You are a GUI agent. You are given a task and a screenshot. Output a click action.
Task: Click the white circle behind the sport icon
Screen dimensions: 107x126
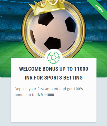click(54, 58)
